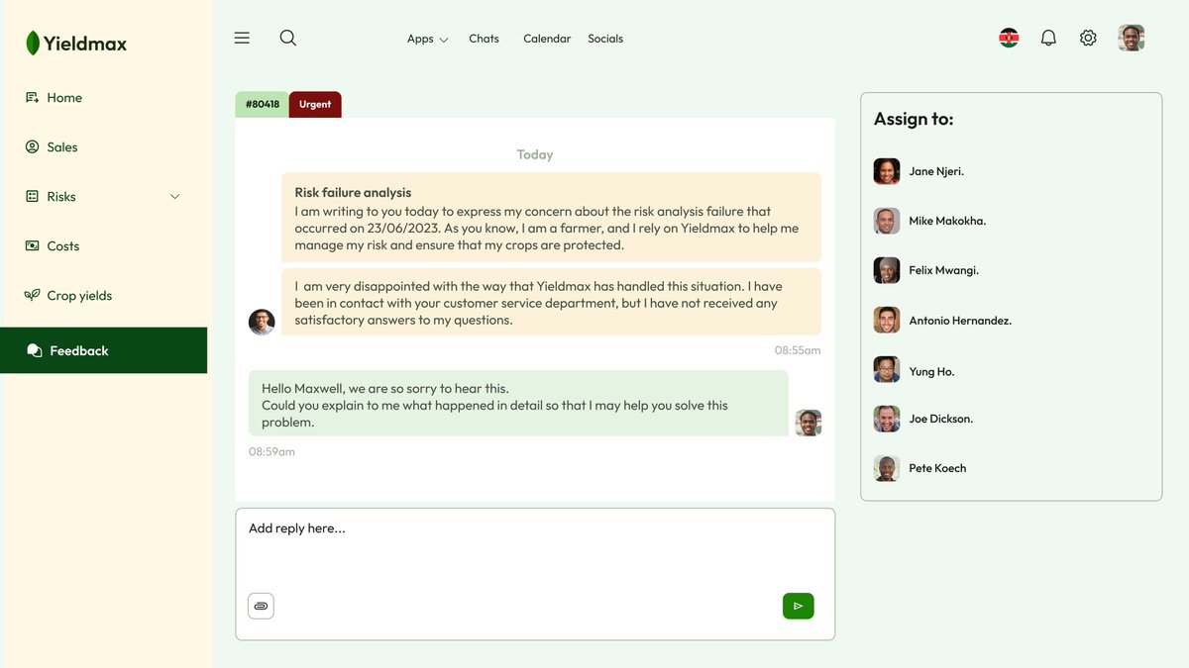Select the Sales icon in sidebar
The width and height of the screenshot is (1189, 668).
click(x=31, y=146)
